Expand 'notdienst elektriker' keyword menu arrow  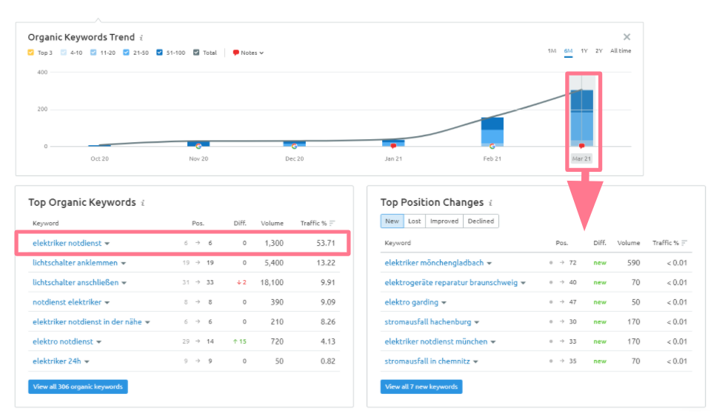(x=107, y=303)
